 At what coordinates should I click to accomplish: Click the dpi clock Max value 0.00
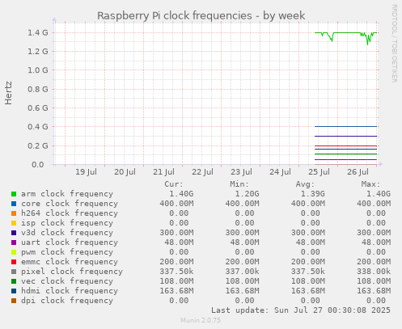click(376, 301)
